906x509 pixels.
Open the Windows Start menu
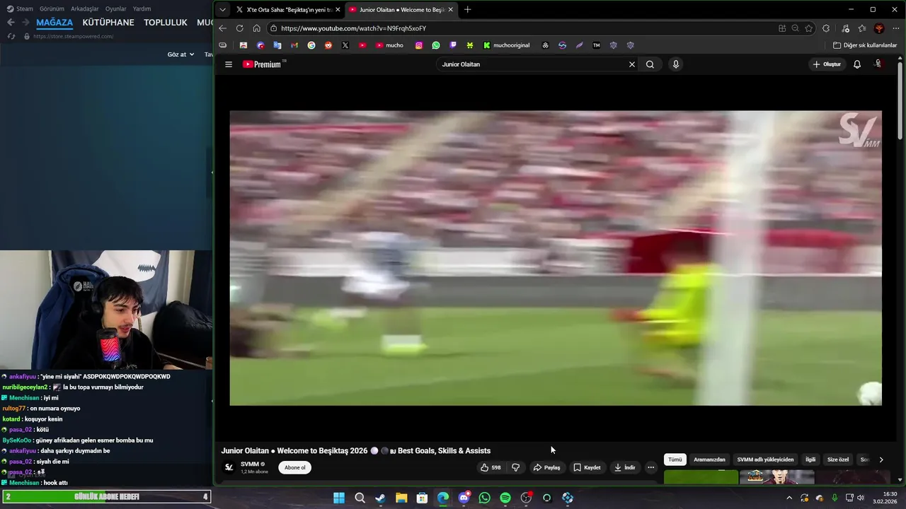coord(339,498)
